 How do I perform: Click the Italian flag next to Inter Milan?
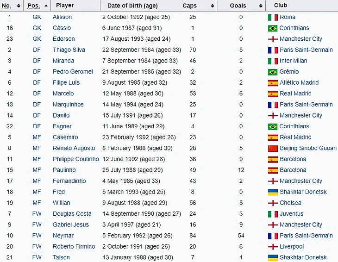tap(273, 61)
